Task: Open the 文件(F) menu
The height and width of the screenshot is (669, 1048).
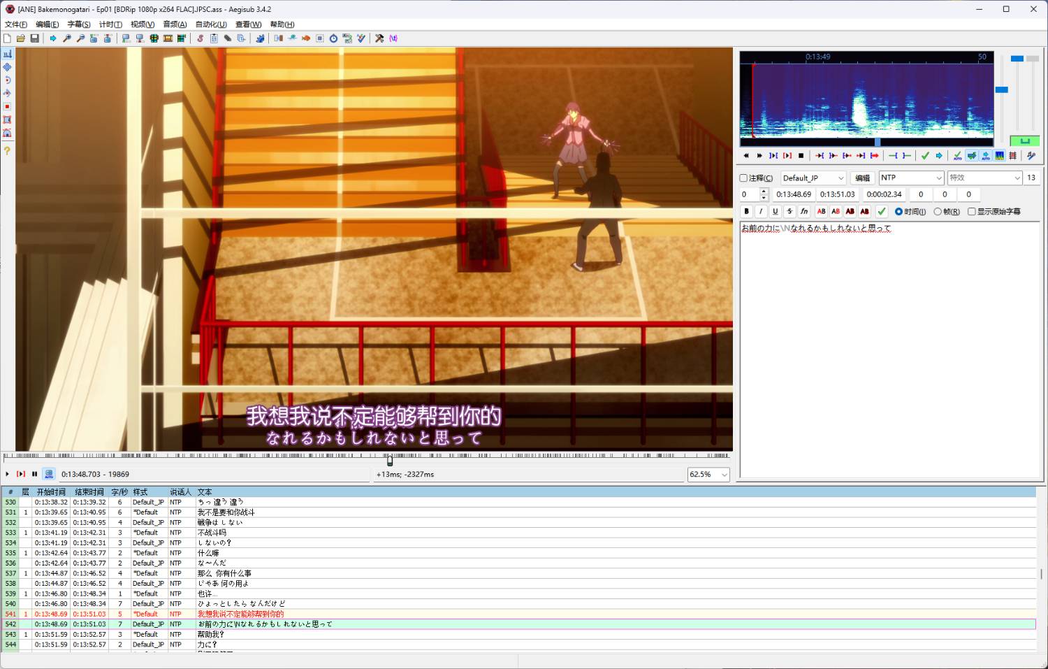Action: click(16, 24)
